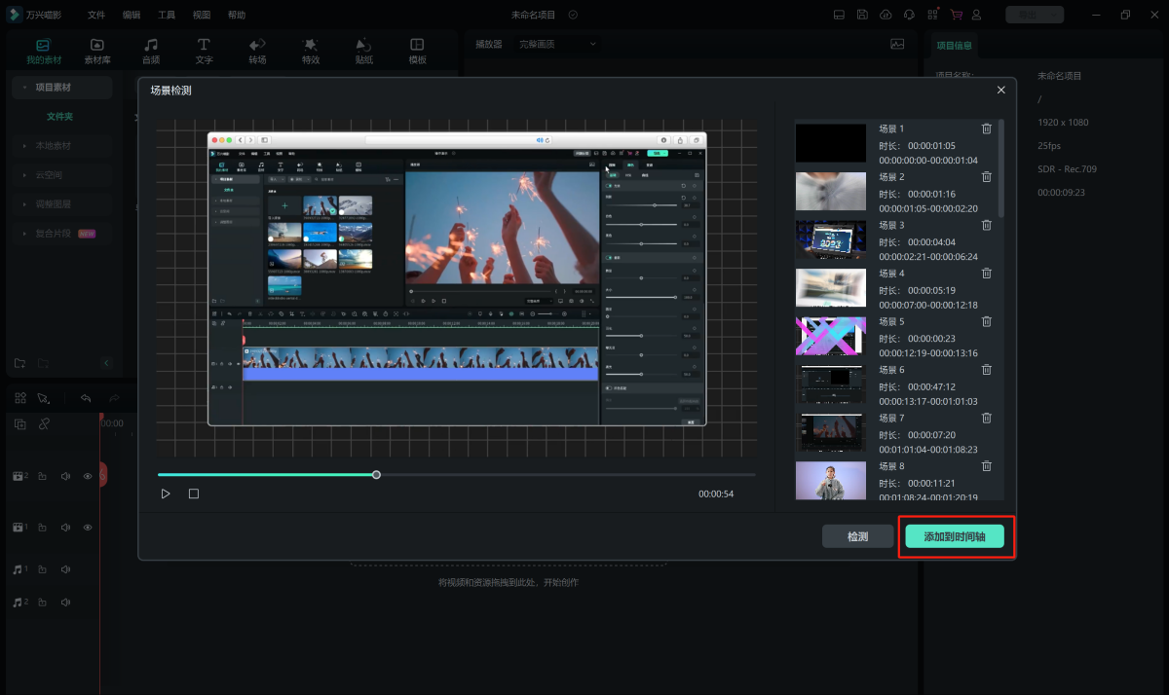Open the 文件 menu
Viewport: 1169px width, 695px height.
point(96,15)
